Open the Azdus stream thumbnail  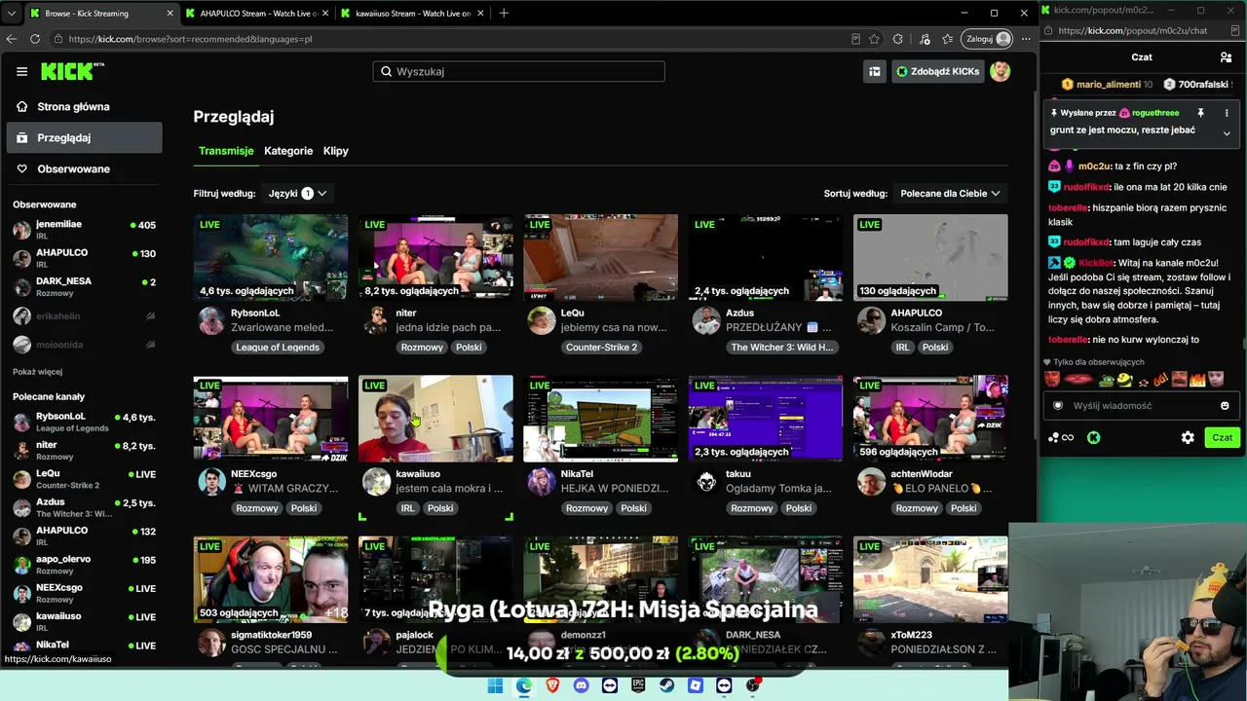coord(766,257)
